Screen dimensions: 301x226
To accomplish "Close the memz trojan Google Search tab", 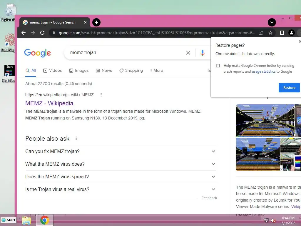I will [85, 22].
